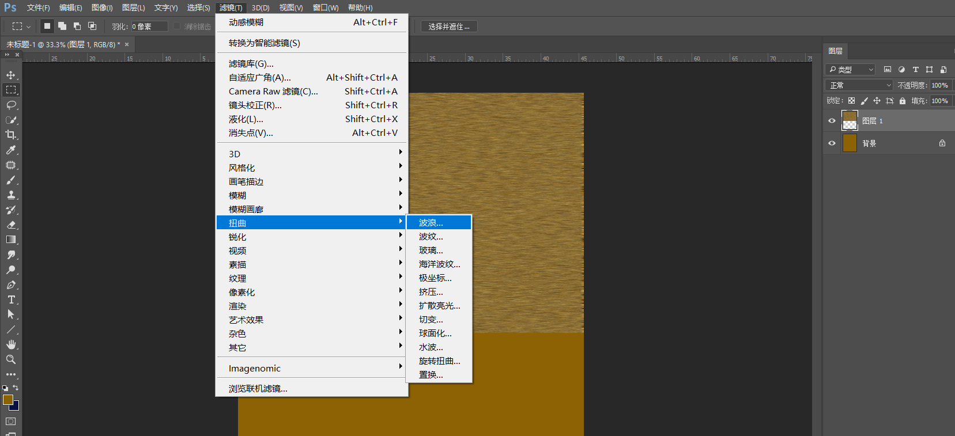Filter layers by pixel layer icon
Viewport: 955px width, 436px height.
pyautogui.click(x=888, y=70)
